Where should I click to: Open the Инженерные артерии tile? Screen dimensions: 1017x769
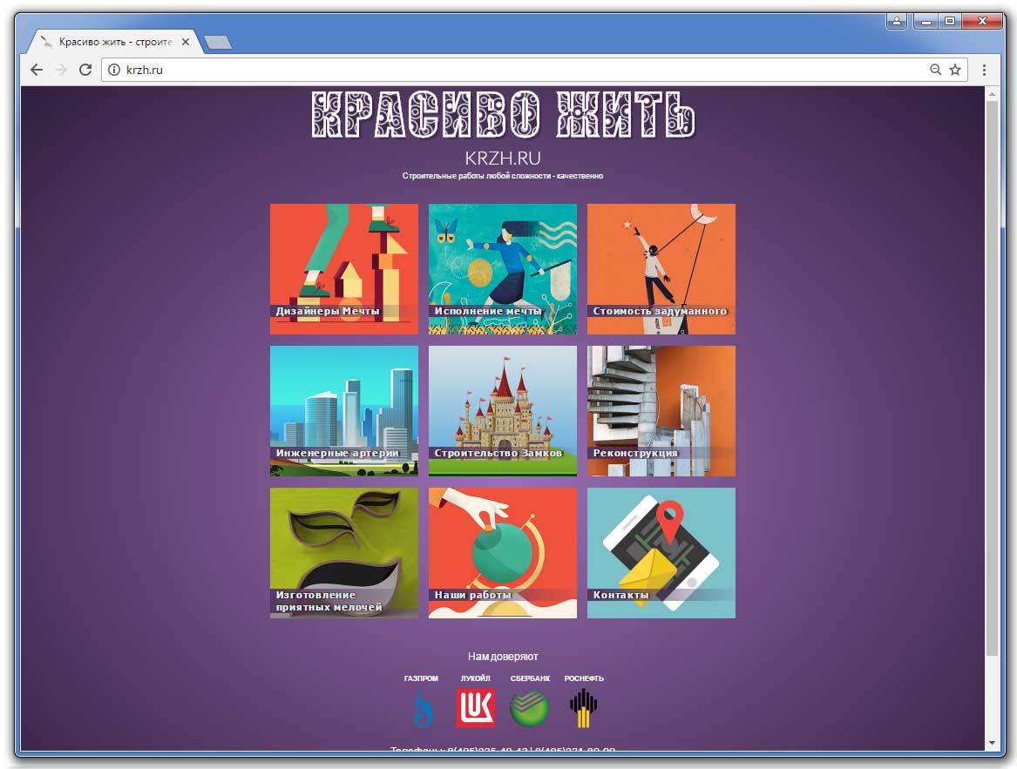tap(343, 411)
